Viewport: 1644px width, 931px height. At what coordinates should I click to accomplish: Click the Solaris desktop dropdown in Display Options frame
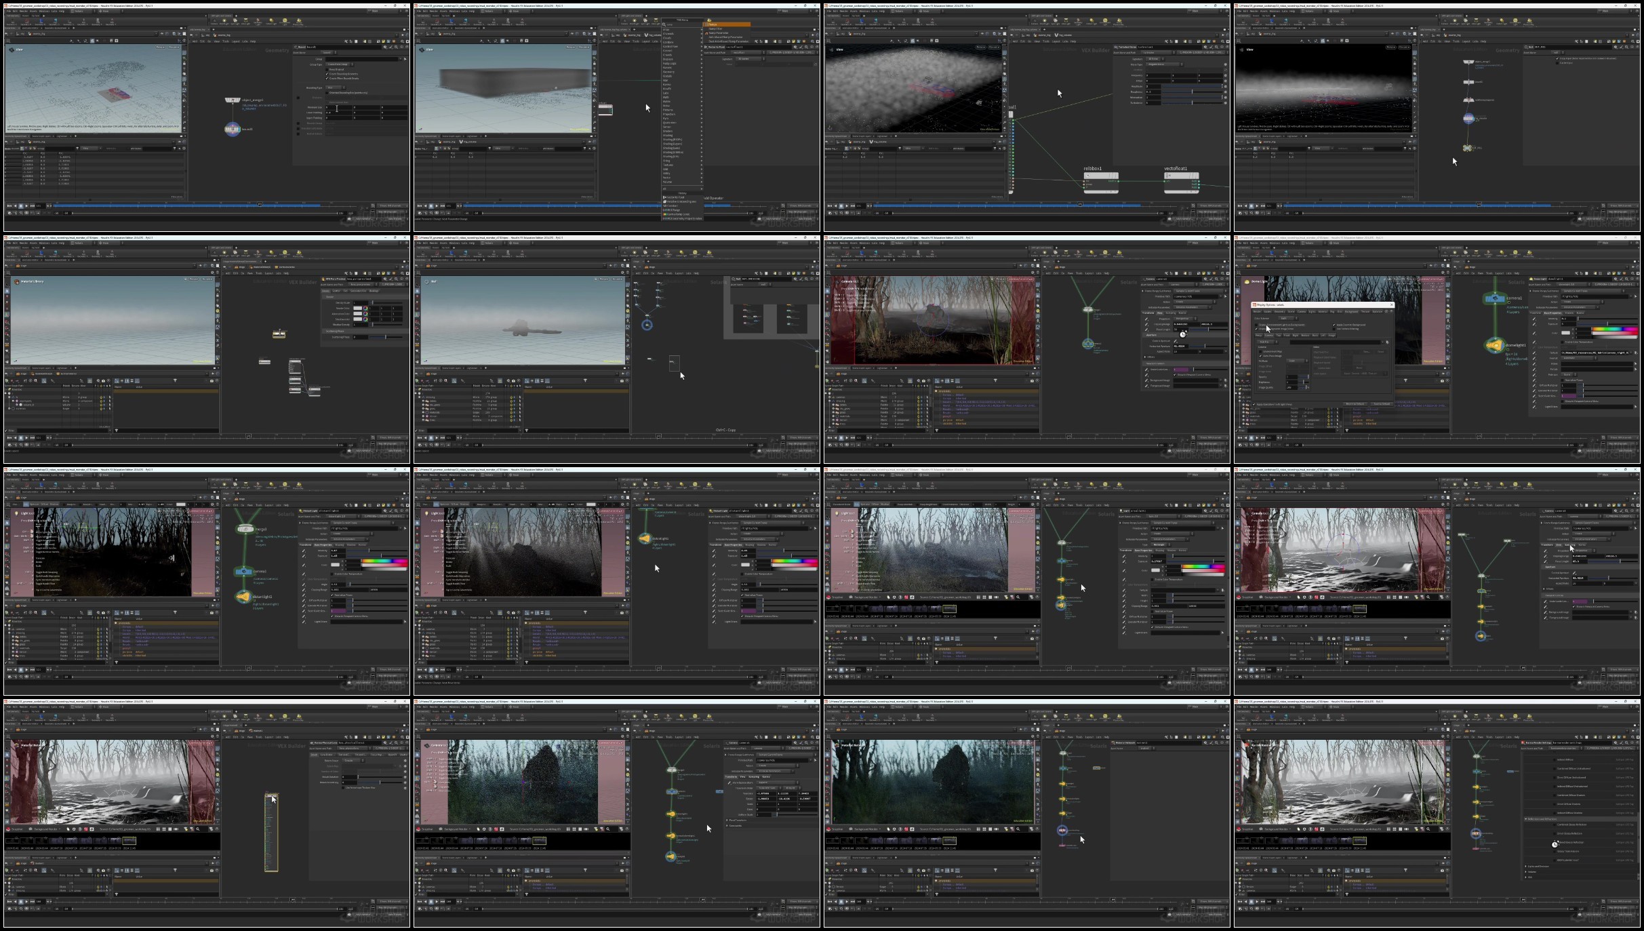click(x=1314, y=243)
